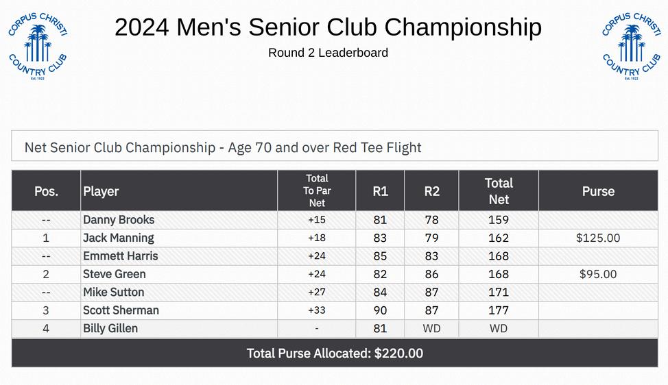
Task: Click on Emmett Harris player row
Action: point(121,256)
